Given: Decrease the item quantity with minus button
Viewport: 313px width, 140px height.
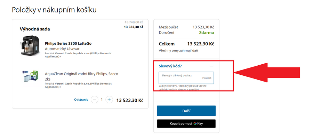Looking at the screenshot, I should pyautogui.click(x=94, y=100).
